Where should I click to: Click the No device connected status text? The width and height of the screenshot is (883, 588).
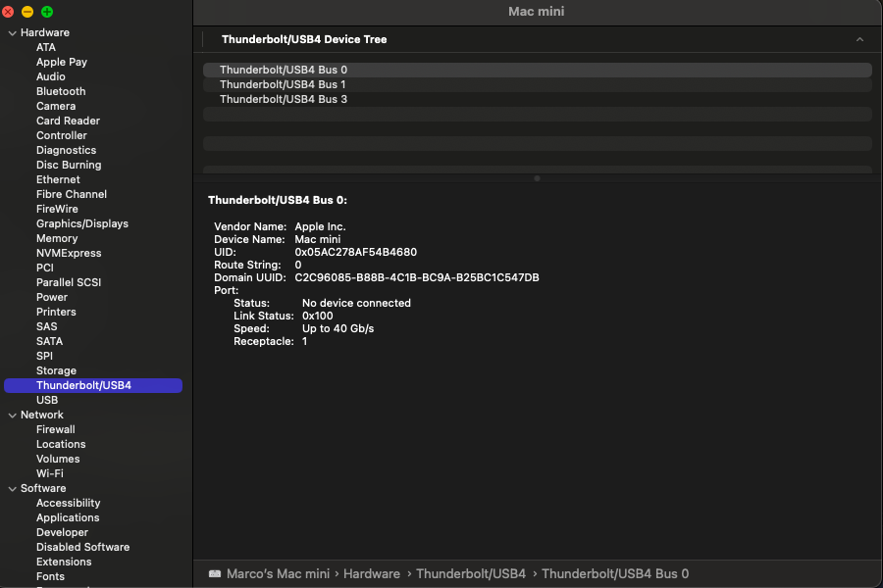click(356, 303)
